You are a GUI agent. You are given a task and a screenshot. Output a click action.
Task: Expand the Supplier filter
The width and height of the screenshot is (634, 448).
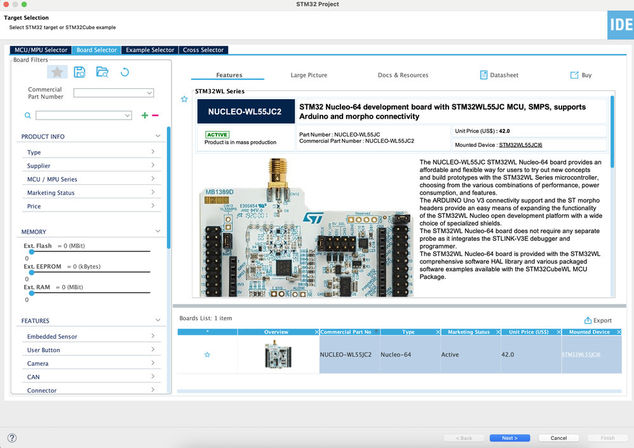(153, 165)
